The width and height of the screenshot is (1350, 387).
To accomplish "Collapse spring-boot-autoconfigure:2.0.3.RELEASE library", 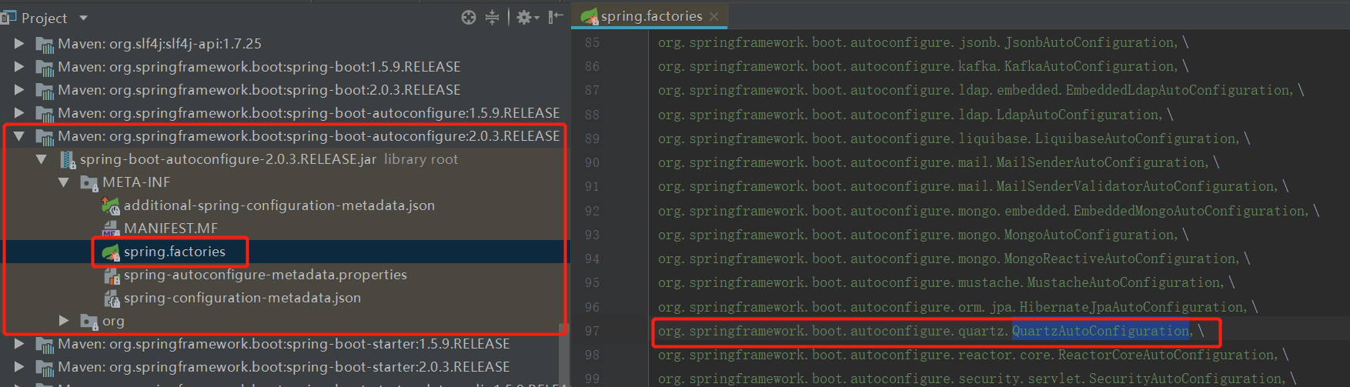I will click(x=19, y=136).
